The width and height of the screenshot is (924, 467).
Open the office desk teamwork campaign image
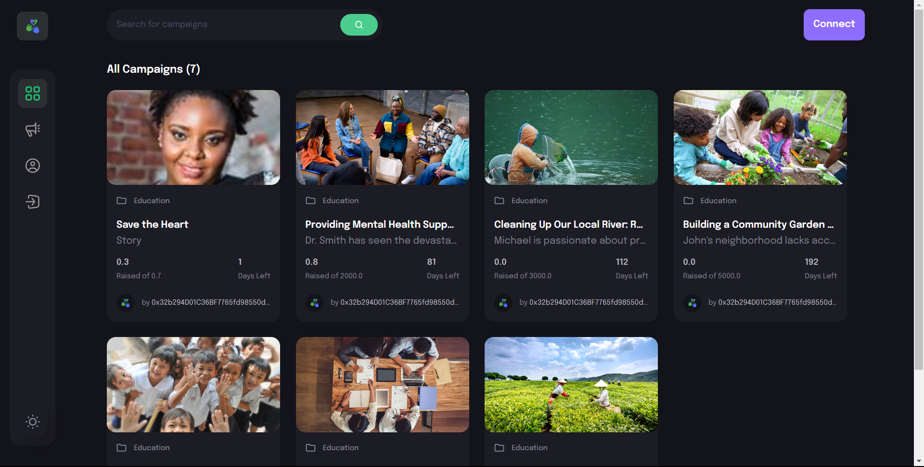[x=383, y=385]
